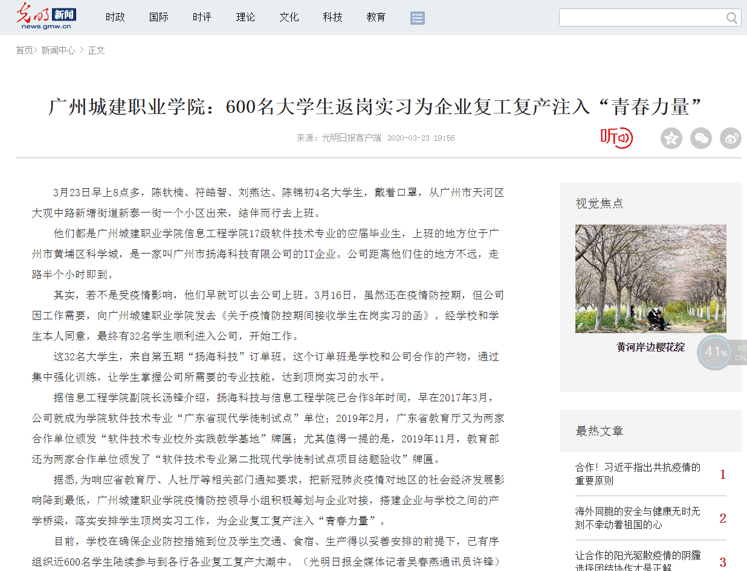The width and height of the screenshot is (747, 571).
Task: Focus the search input field
Action: coord(641,18)
